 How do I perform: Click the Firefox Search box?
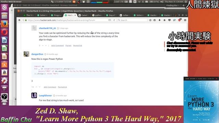point(132,20)
